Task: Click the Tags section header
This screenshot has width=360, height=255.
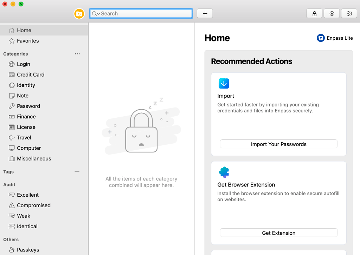Action: [8, 172]
